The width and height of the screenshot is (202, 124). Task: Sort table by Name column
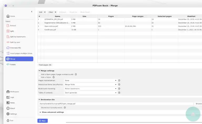[58, 16]
